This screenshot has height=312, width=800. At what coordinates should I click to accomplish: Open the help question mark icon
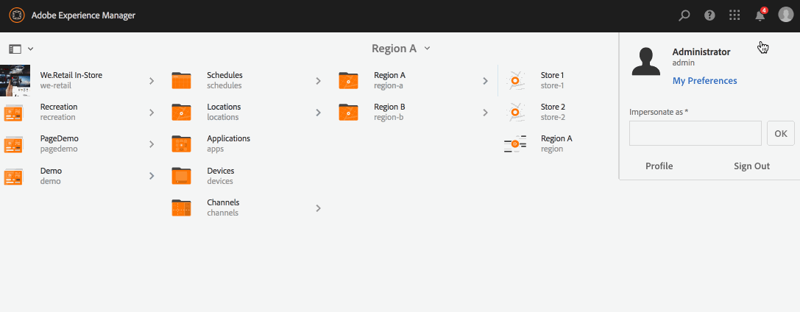[x=709, y=15]
